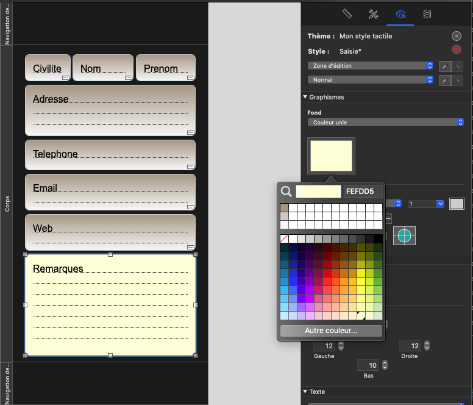
Task: Open the Position tab with ruler icon
Action: (x=347, y=14)
